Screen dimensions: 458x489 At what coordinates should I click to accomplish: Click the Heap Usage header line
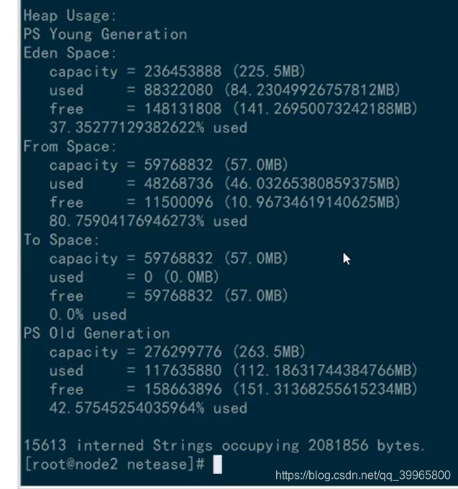click(70, 15)
